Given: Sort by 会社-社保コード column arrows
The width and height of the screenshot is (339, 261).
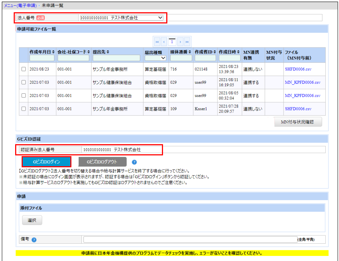Looking at the screenshot, I should pos(88,52).
